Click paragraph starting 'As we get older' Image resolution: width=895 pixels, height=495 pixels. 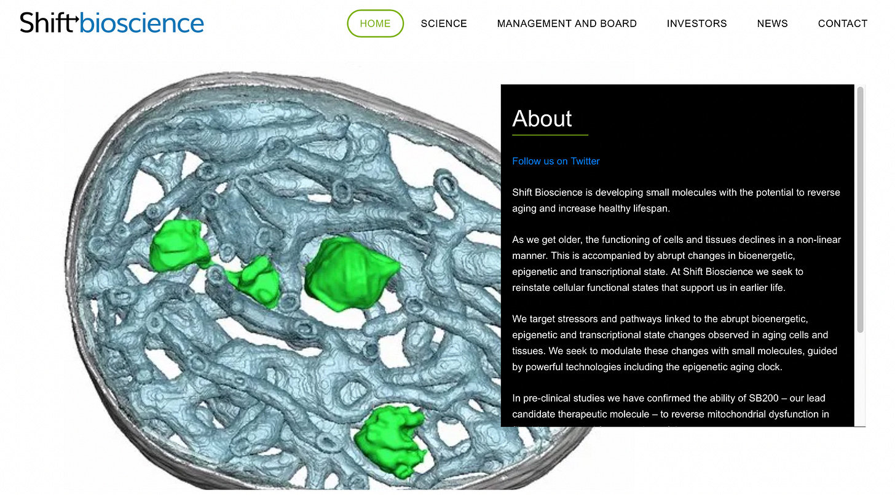pos(676,263)
